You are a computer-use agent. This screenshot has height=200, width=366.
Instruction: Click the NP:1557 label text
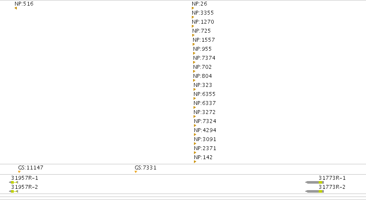[204, 40]
